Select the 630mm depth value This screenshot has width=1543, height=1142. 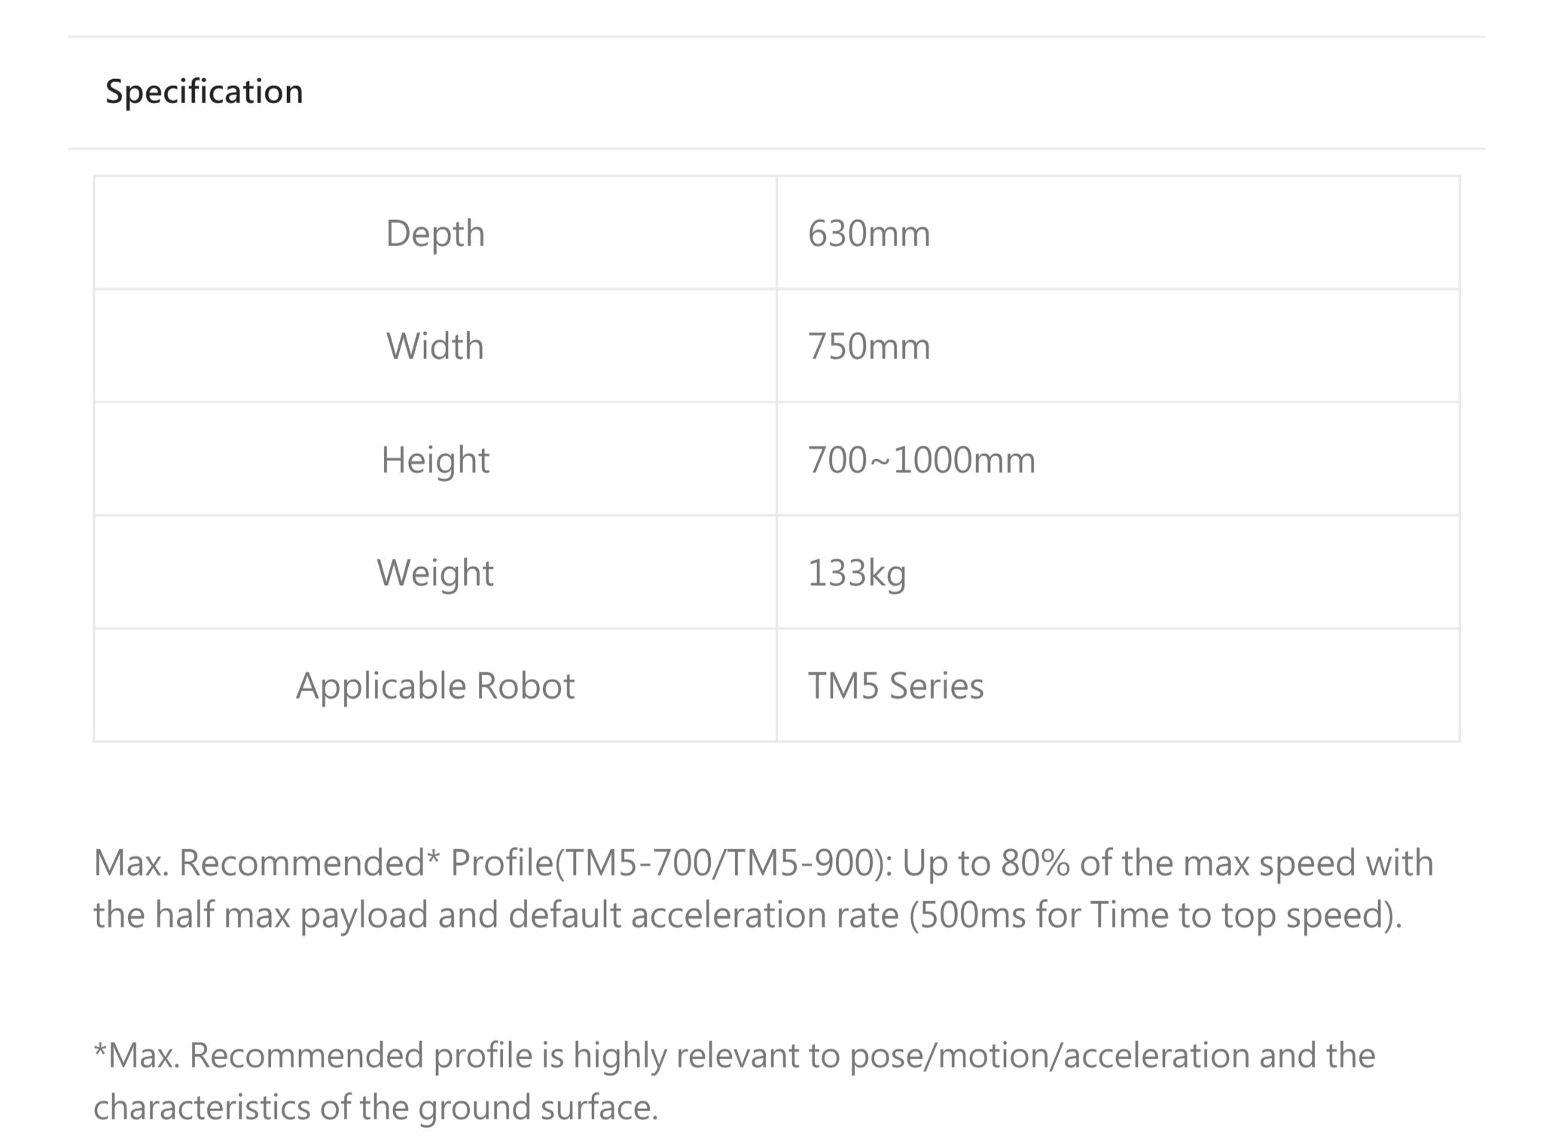(869, 233)
